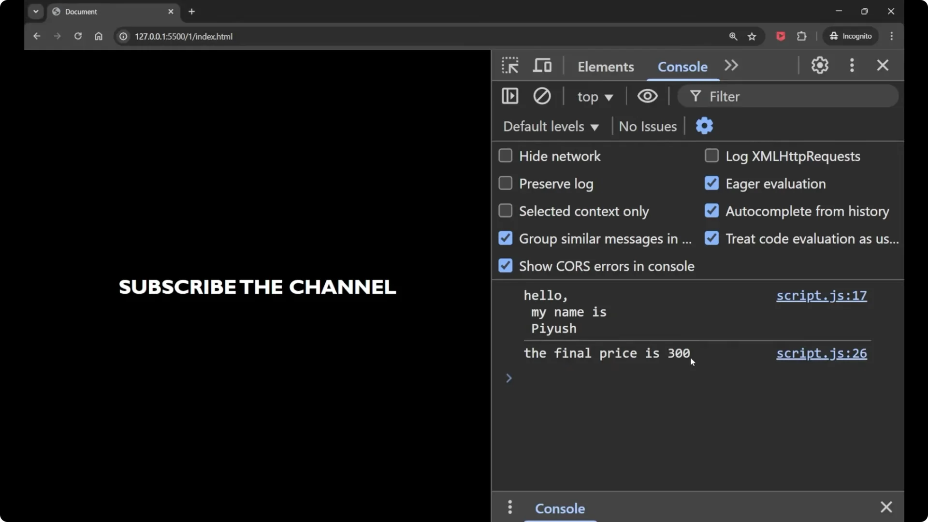The width and height of the screenshot is (928, 522).
Task: Switch to the Elements tab
Action: coord(605,67)
